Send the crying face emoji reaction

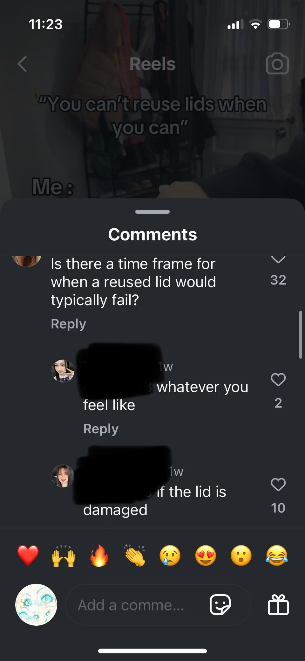click(x=170, y=555)
